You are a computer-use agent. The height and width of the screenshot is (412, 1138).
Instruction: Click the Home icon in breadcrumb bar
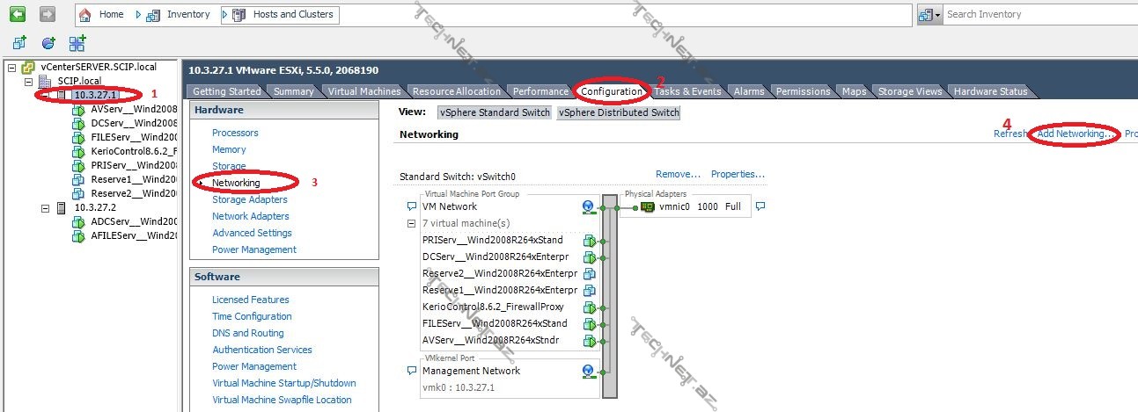pyautogui.click(x=87, y=15)
